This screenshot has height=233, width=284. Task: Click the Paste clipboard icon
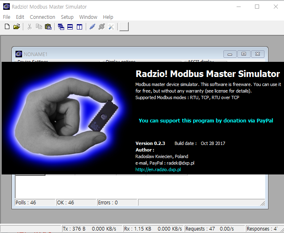point(48,27)
